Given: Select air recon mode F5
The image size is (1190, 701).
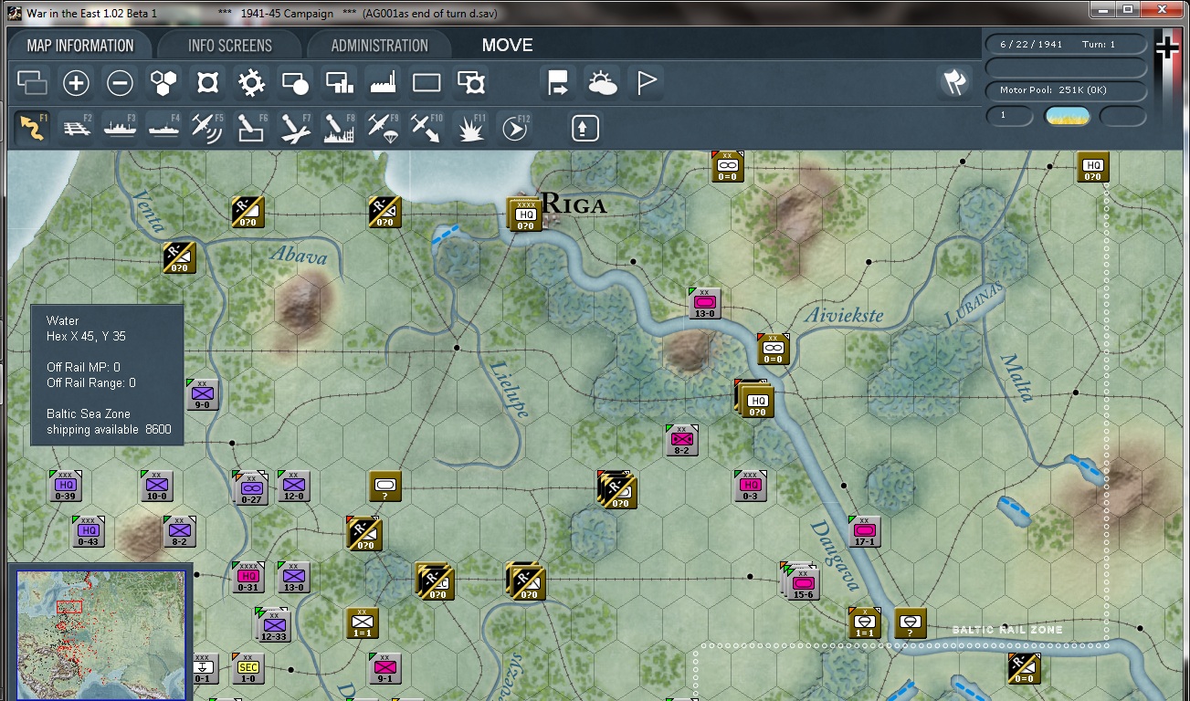Looking at the screenshot, I should tap(208, 127).
